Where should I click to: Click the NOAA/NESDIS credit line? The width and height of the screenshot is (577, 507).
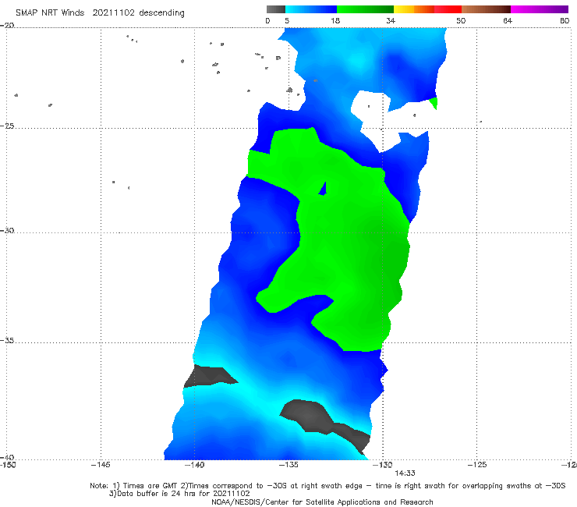click(x=322, y=502)
